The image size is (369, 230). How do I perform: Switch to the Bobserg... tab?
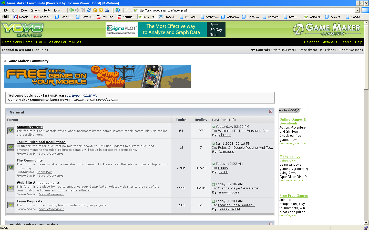(x=272, y=17)
